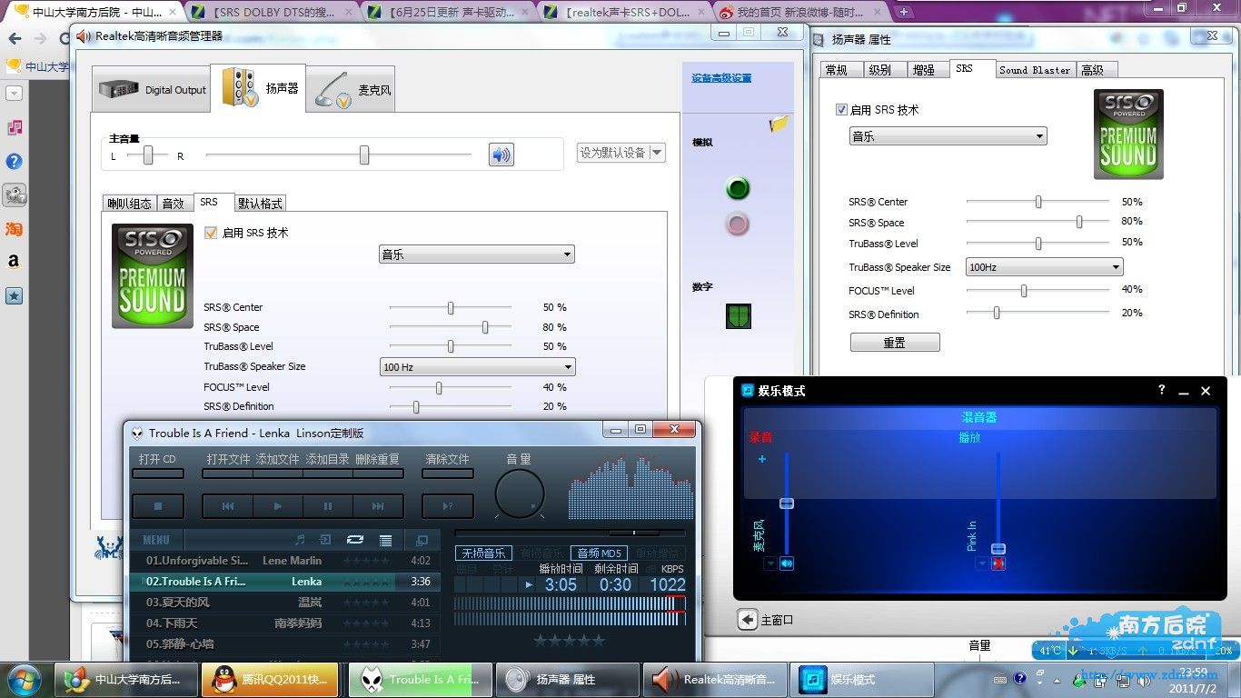Click the mini-window icon in playlist toolbar
Viewport: 1241px width, 698px height.
pos(422,540)
